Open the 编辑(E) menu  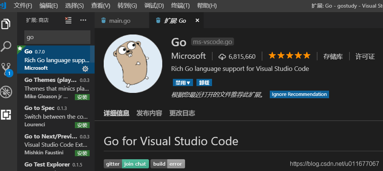click(49, 6)
